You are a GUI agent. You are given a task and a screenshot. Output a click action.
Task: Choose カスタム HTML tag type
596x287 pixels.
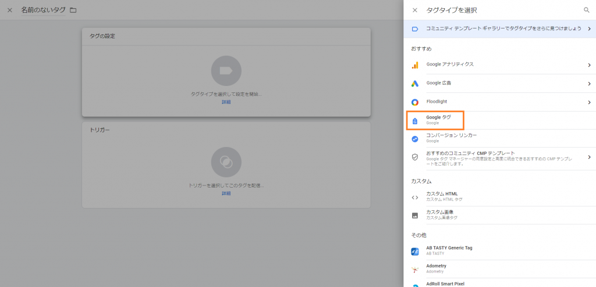[x=499, y=196]
